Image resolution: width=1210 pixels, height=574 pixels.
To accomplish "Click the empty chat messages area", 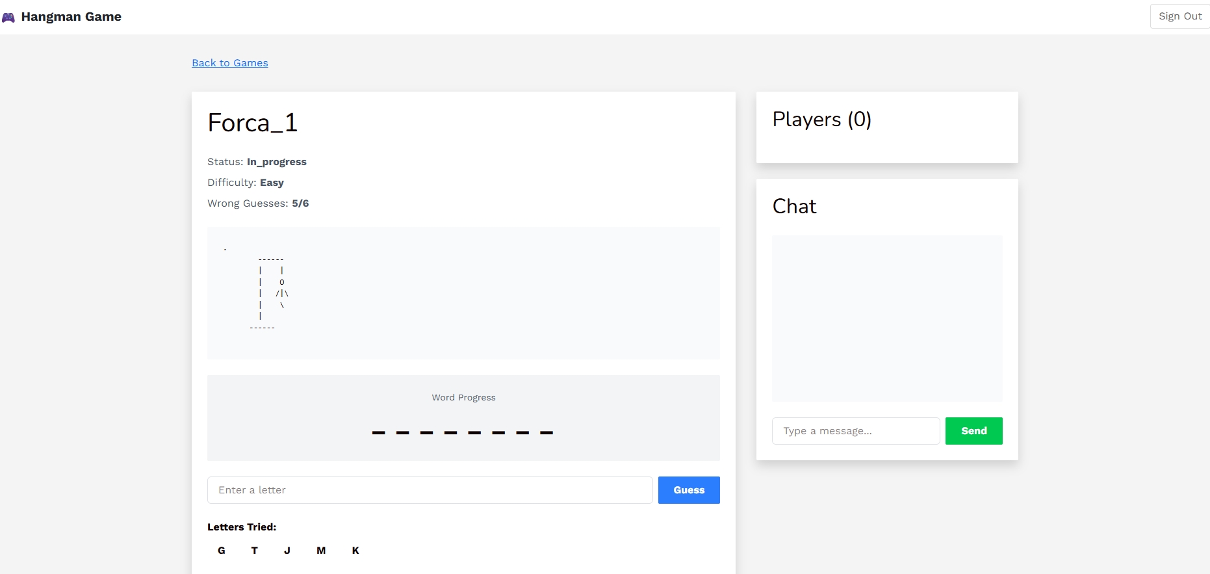I will pos(886,319).
